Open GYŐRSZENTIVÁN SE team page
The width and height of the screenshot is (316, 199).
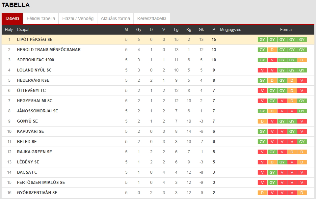[x=37, y=193]
